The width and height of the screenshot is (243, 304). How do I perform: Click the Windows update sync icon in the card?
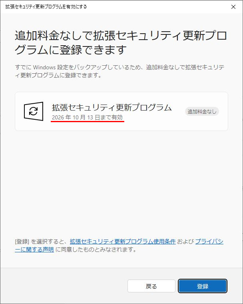coord(34,111)
